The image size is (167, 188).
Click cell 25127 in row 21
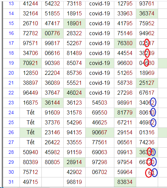[x=147, y=83]
